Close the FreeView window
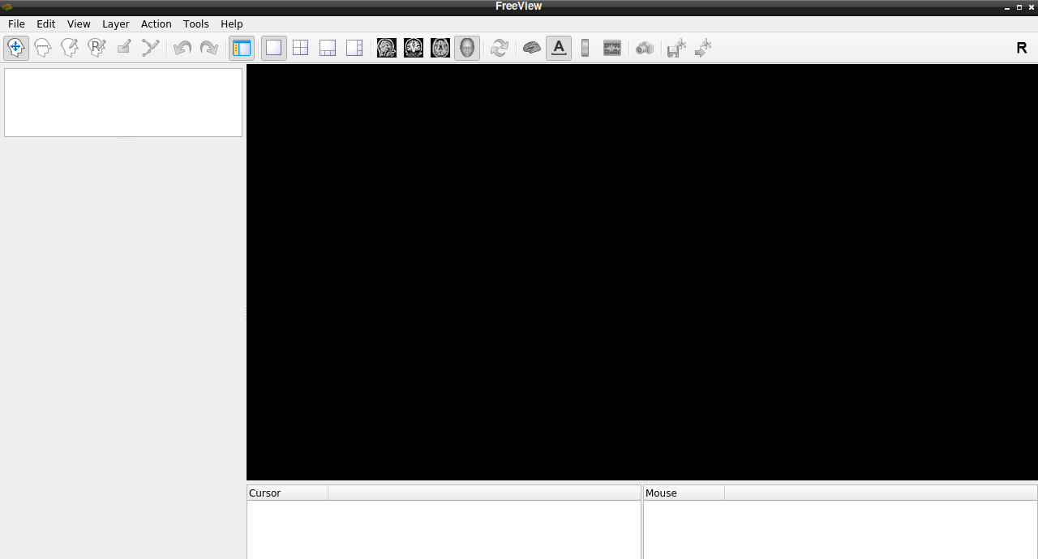The image size is (1038, 559). [x=1032, y=6]
